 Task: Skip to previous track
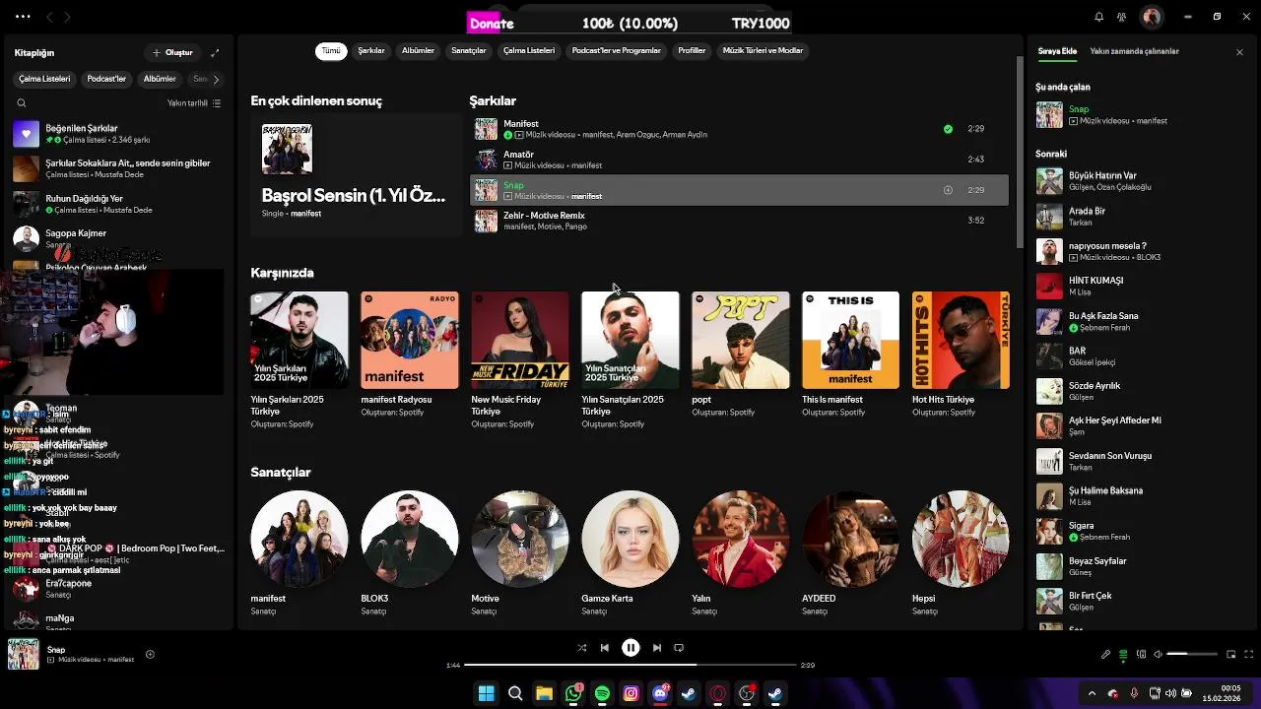605,648
